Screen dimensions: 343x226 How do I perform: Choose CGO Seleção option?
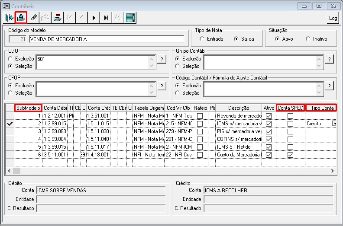click(20, 66)
